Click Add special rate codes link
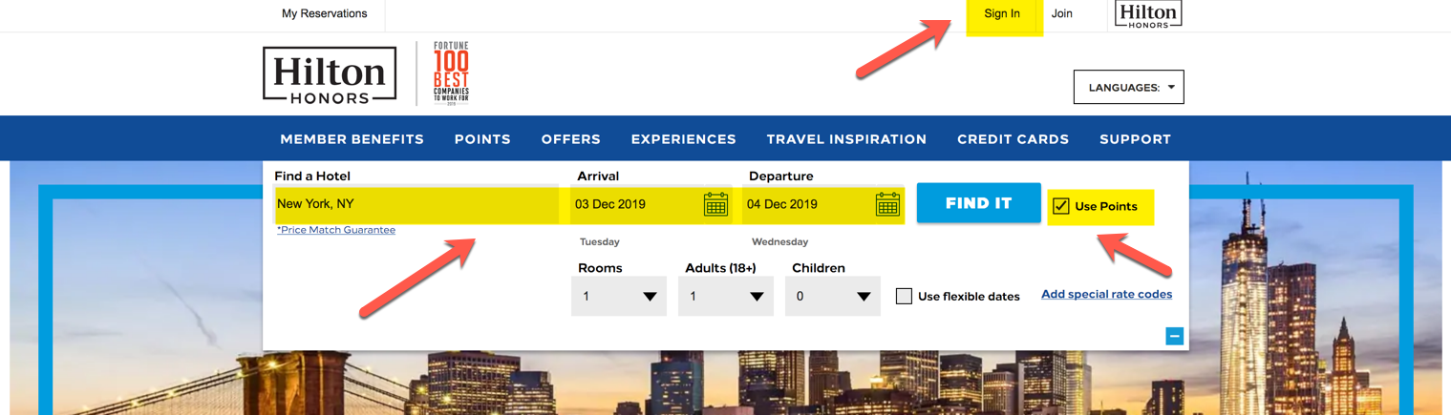This screenshot has width=1451, height=415. [1106, 295]
